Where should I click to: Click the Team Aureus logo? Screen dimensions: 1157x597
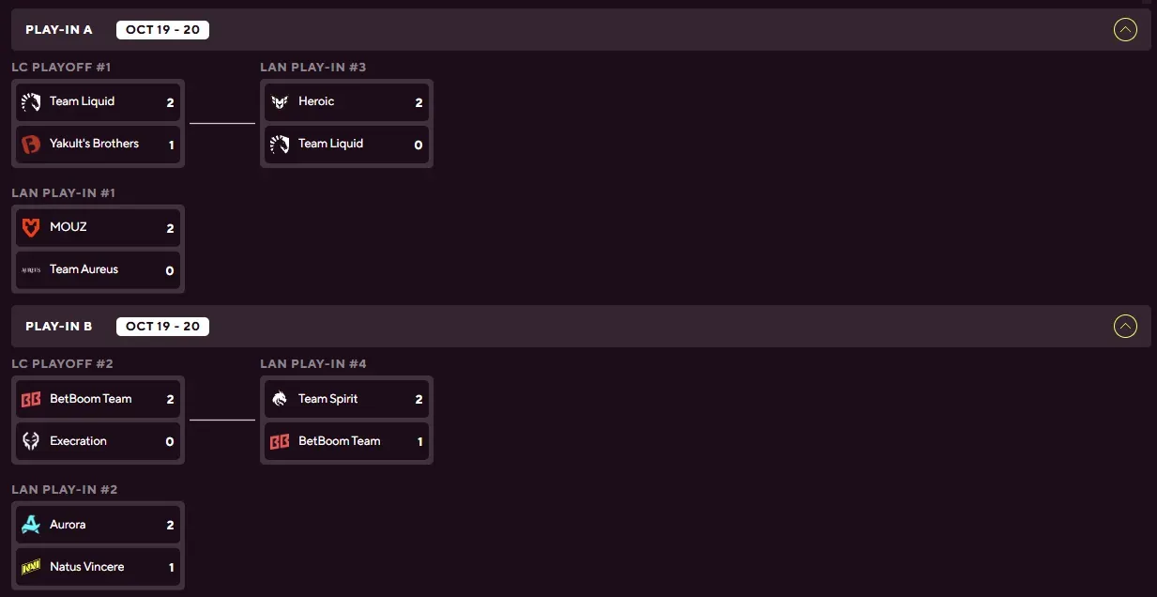29,269
